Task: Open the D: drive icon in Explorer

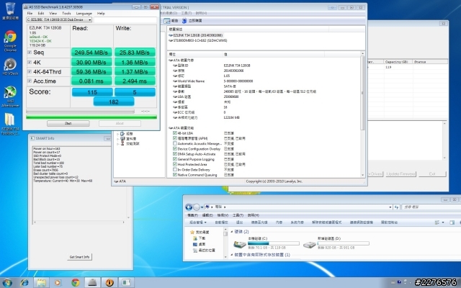Action: click(309, 244)
